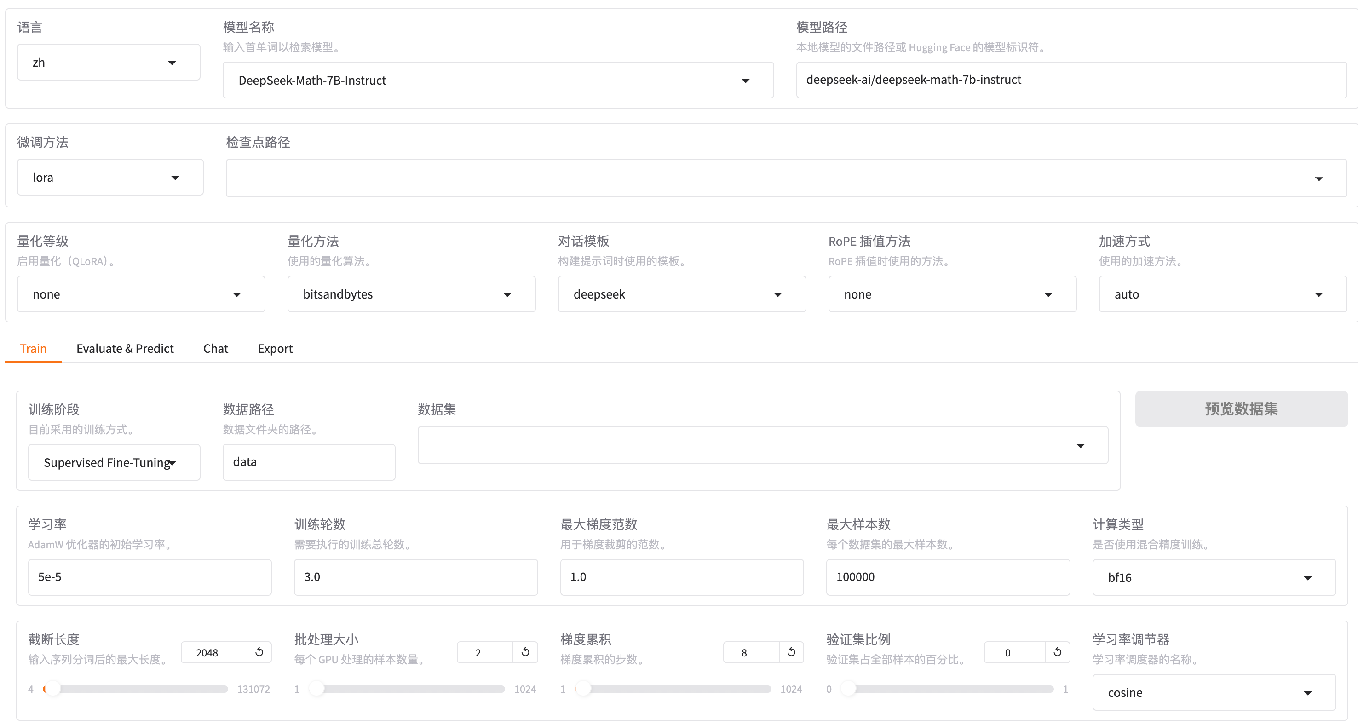This screenshot has width=1358, height=725.
Task: Open the 语言 dropdown showing zh
Action: pos(109,62)
